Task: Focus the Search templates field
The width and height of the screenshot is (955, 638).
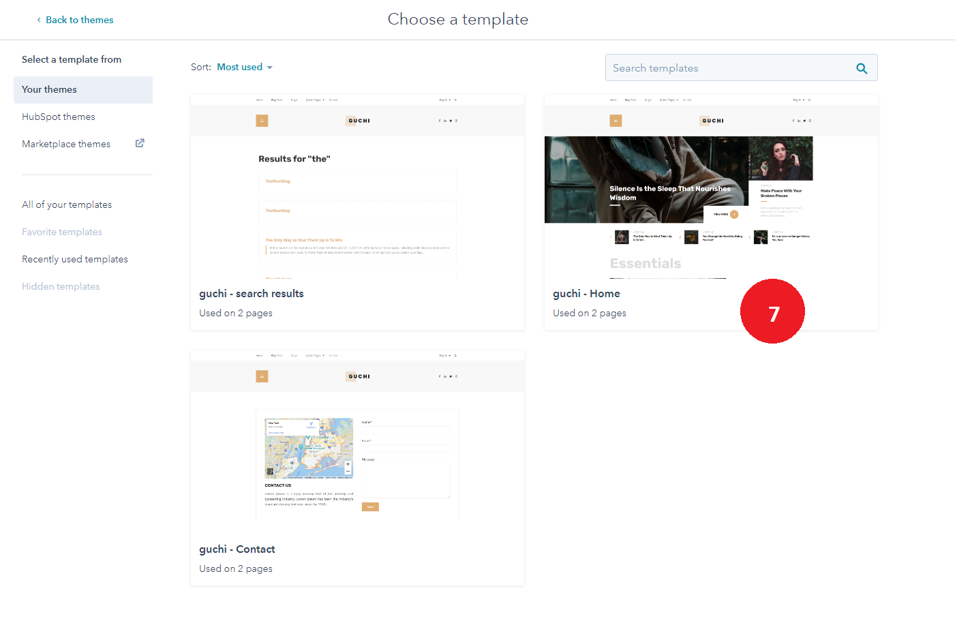Action: 729,68
